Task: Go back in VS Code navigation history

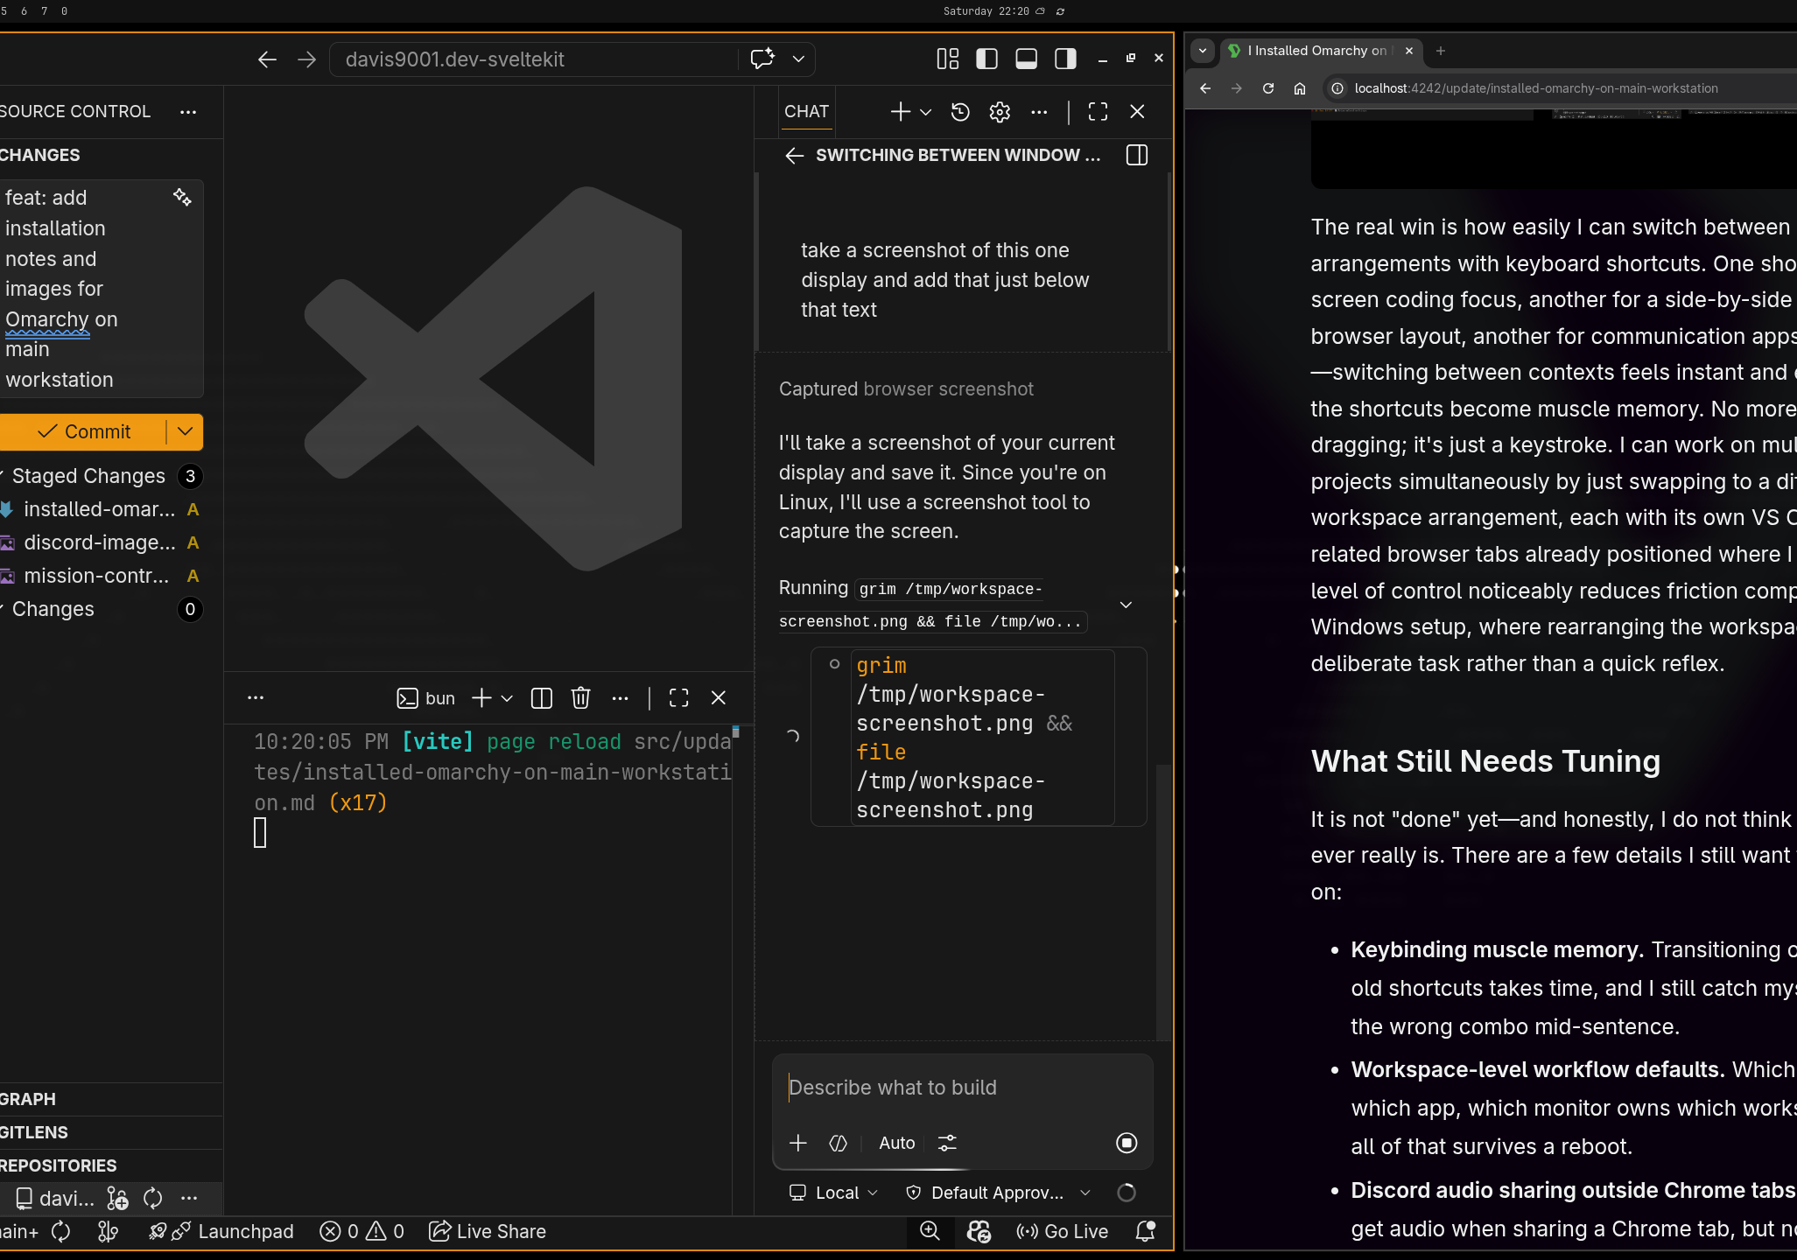Action: [x=267, y=59]
